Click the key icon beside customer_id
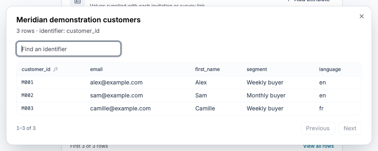This screenshot has width=378, height=151. [56, 69]
